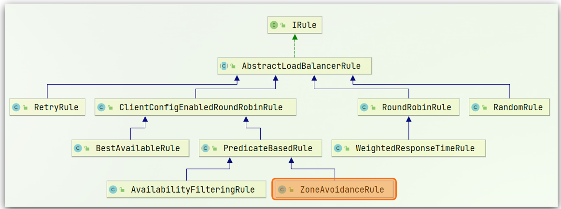561x209 pixels.
Task: Select the IRule interface node label
Action: 304,25
